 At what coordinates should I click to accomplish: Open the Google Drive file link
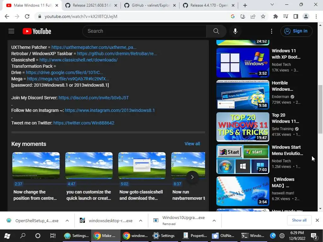pyautogui.click(x=64, y=72)
